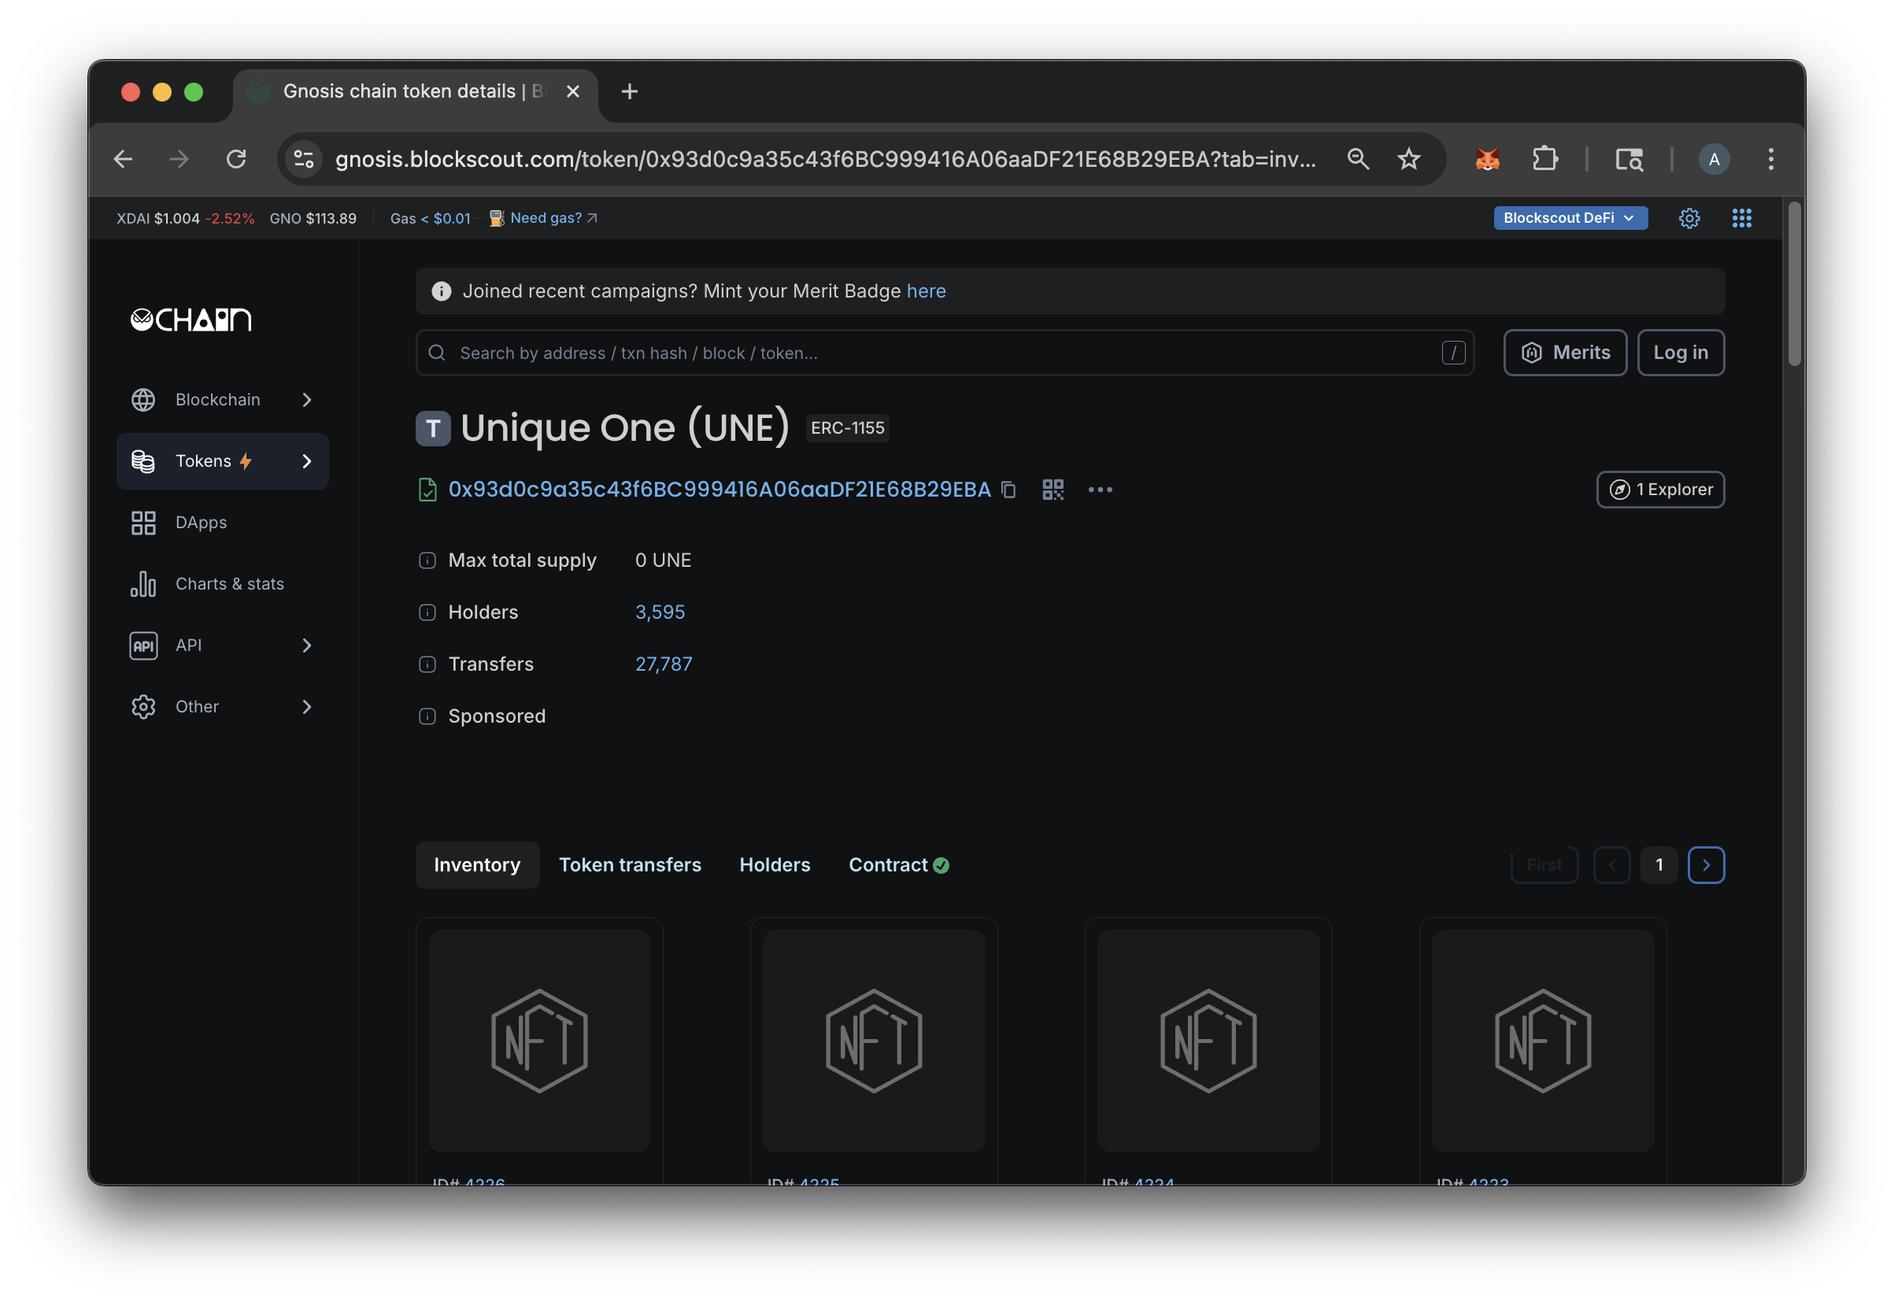The width and height of the screenshot is (1894, 1302).
Task: Click the Merits badge button
Action: 1564,353
